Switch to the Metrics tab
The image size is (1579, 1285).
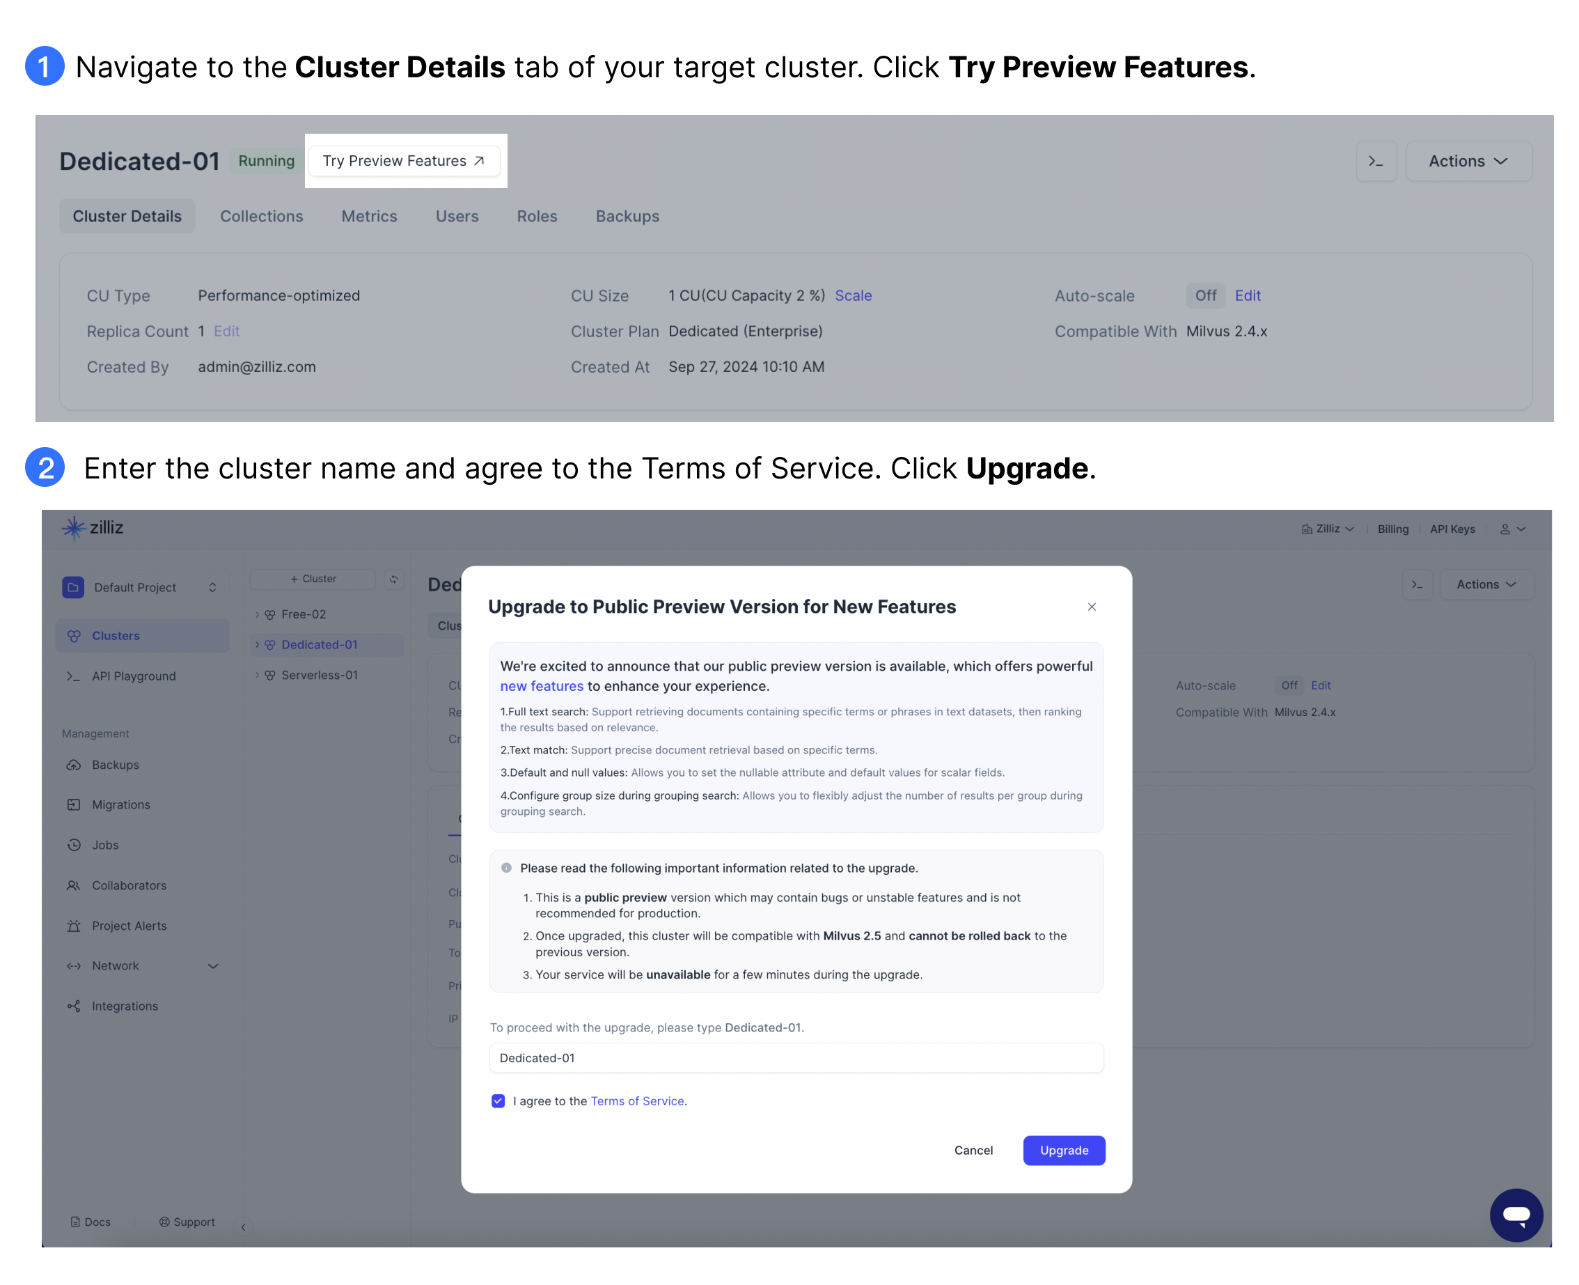[369, 216]
